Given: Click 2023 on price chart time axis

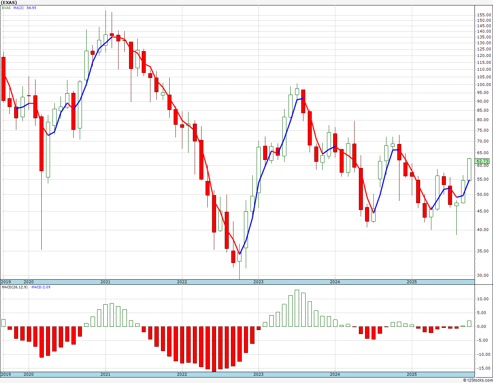Looking at the screenshot, I should point(258,282).
